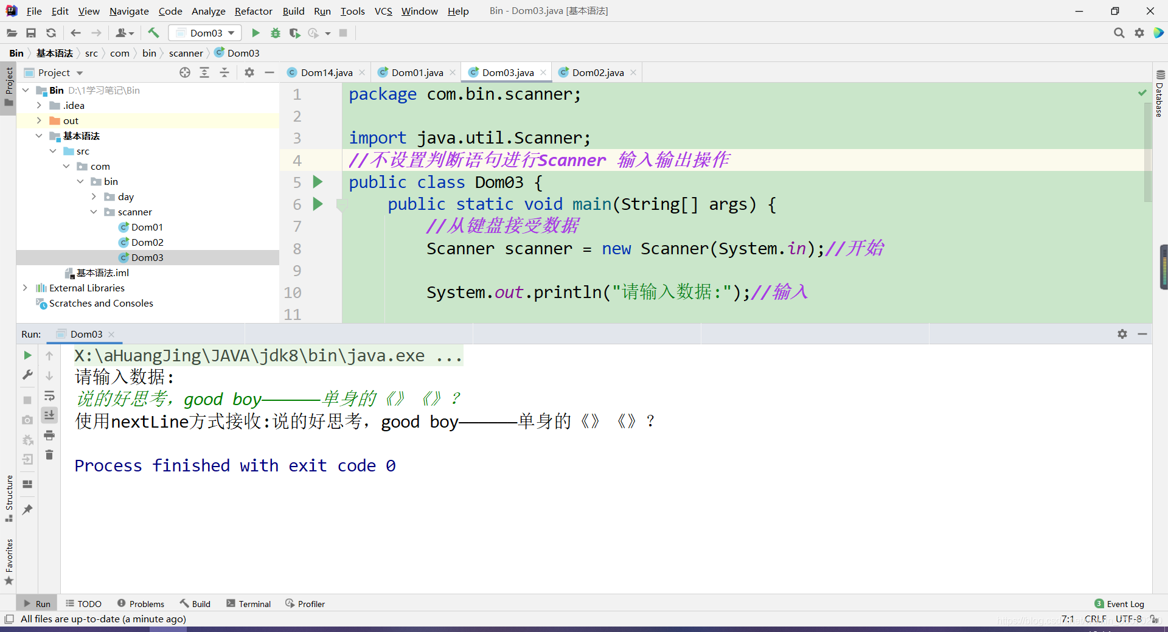Collapse all in Project panel
The height and width of the screenshot is (632, 1168).
(x=224, y=72)
